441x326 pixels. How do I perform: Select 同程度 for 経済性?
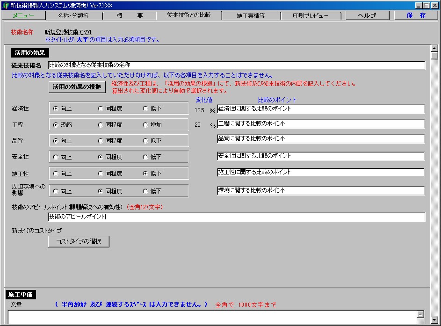(101, 109)
